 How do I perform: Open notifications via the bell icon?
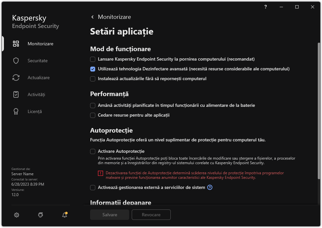click(x=64, y=215)
